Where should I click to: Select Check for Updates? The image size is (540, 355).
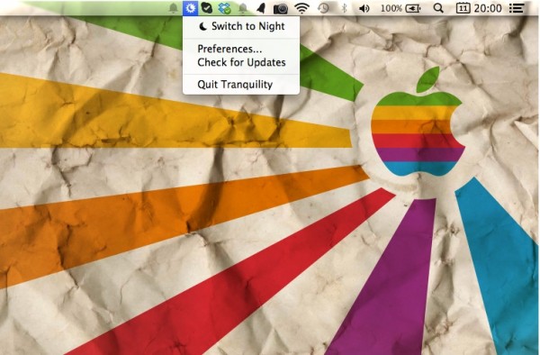click(241, 62)
